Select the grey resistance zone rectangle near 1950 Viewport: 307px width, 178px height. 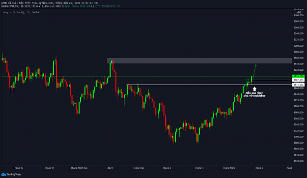pyautogui.click(x=199, y=60)
